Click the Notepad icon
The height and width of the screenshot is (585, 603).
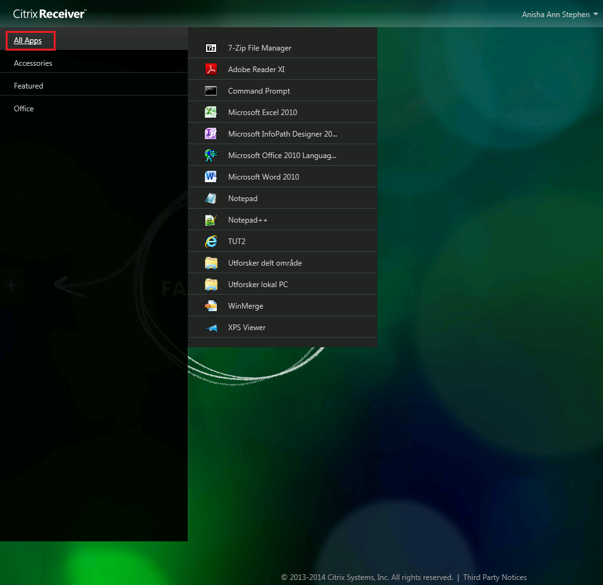pyautogui.click(x=210, y=199)
